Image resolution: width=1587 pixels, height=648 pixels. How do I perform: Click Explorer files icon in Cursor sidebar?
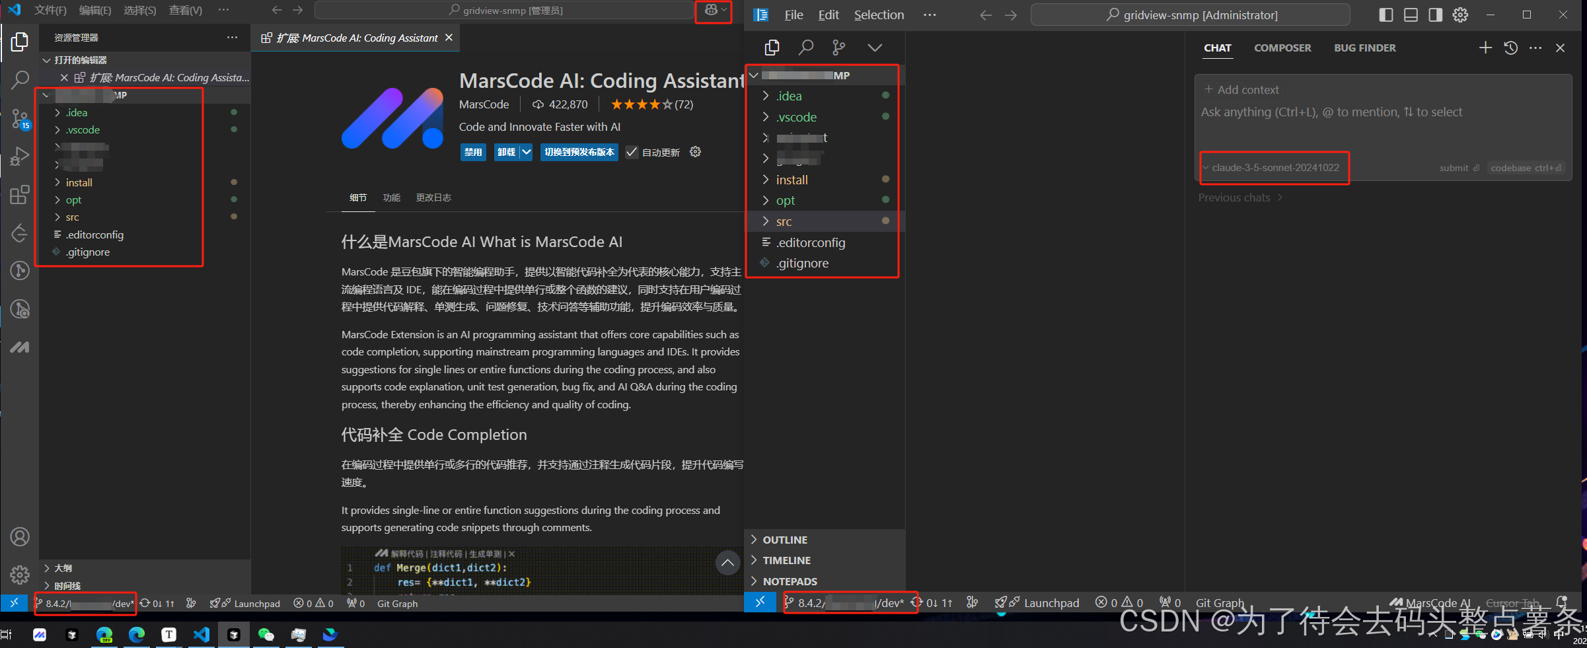point(772,48)
